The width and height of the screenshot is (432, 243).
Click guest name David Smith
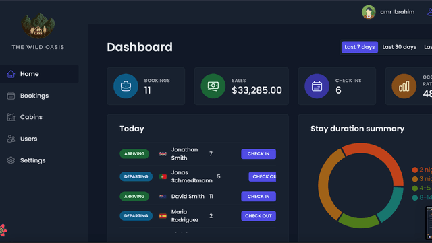point(188,197)
